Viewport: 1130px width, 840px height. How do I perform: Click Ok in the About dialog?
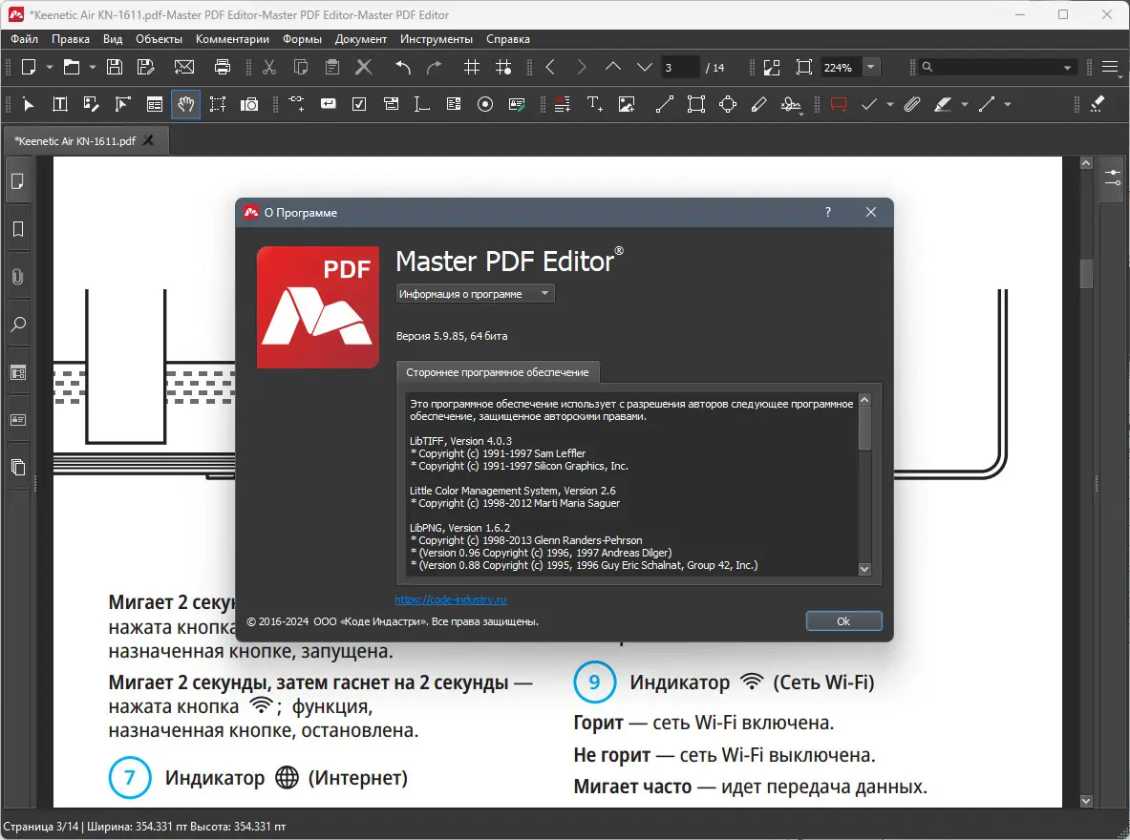pyautogui.click(x=843, y=621)
